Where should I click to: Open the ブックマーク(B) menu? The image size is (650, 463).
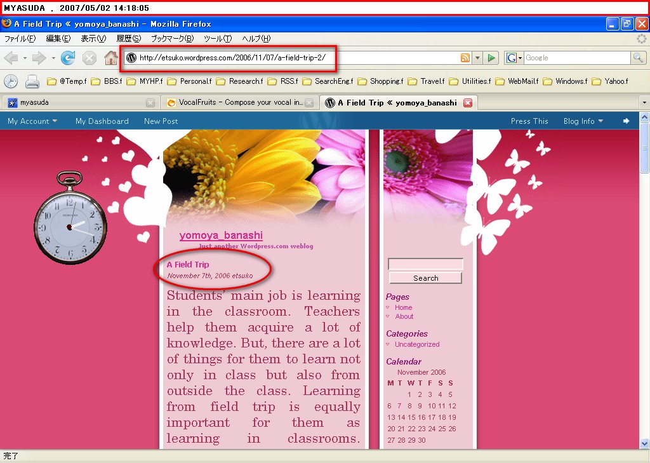pyautogui.click(x=171, y=39)
